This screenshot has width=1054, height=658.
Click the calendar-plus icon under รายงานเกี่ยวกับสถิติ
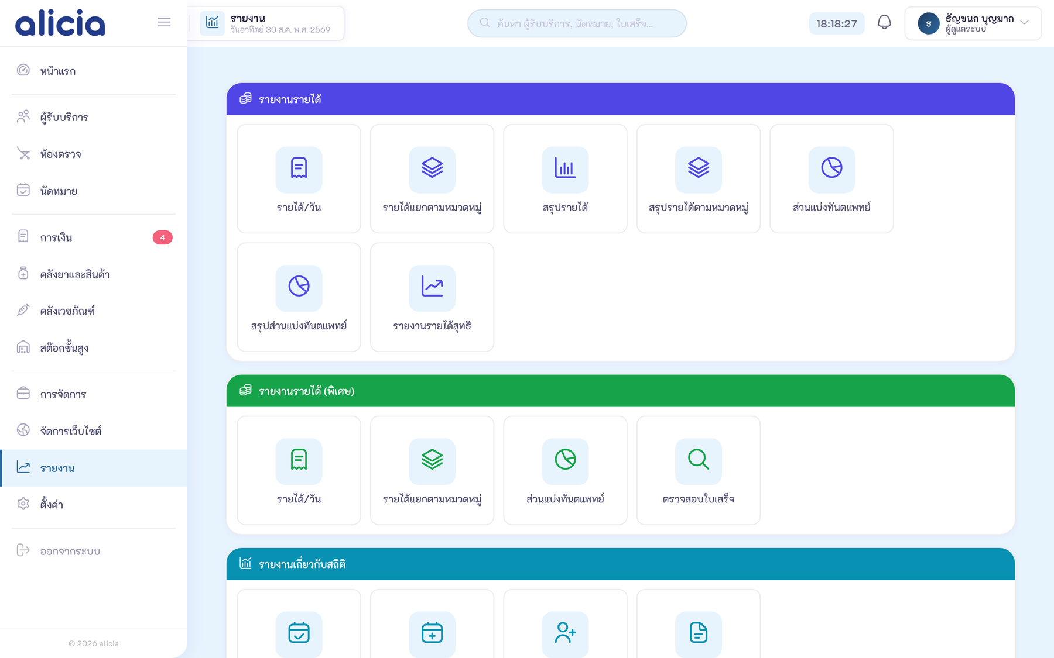432,633
